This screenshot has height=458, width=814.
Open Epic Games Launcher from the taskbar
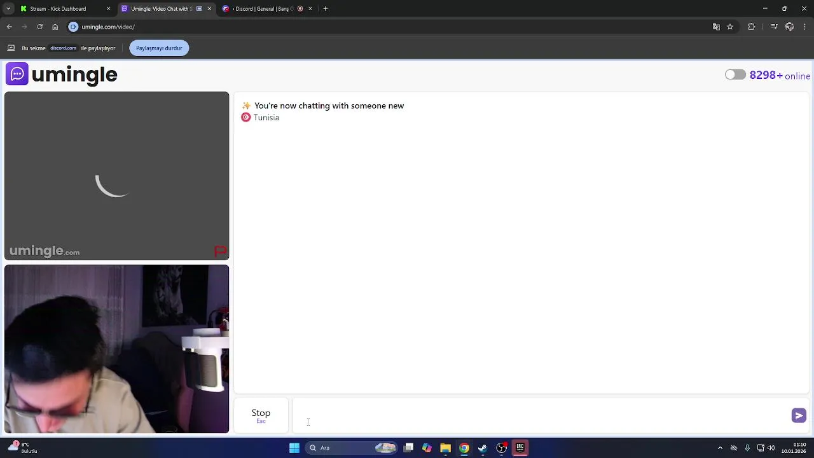click(520, 448)
